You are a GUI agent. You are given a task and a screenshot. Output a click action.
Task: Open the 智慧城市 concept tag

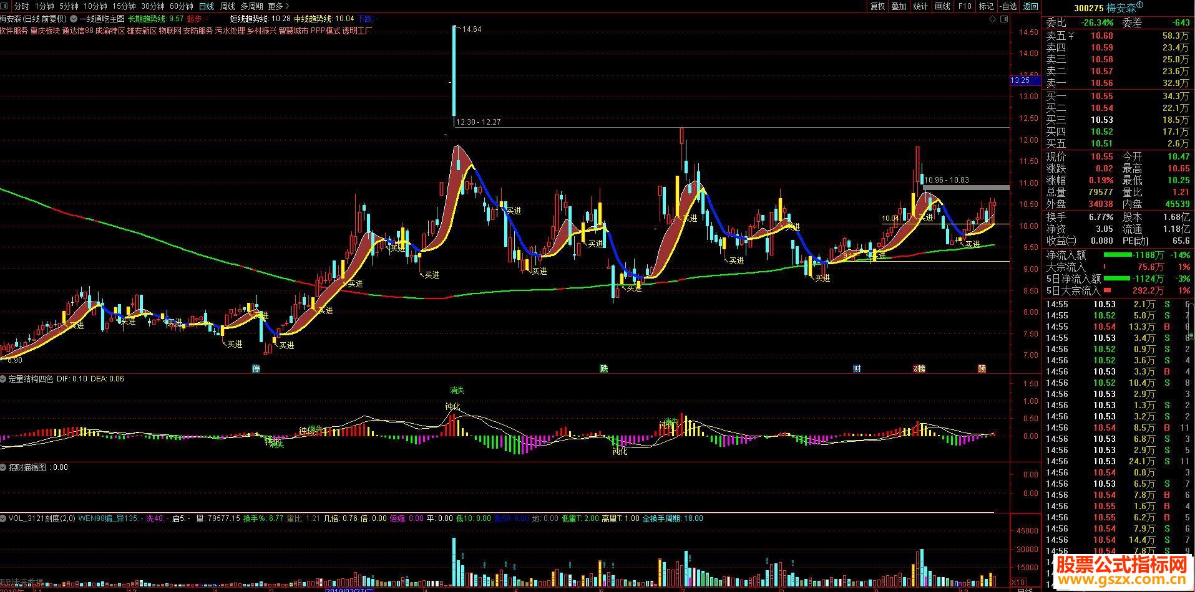pos(293,30)
